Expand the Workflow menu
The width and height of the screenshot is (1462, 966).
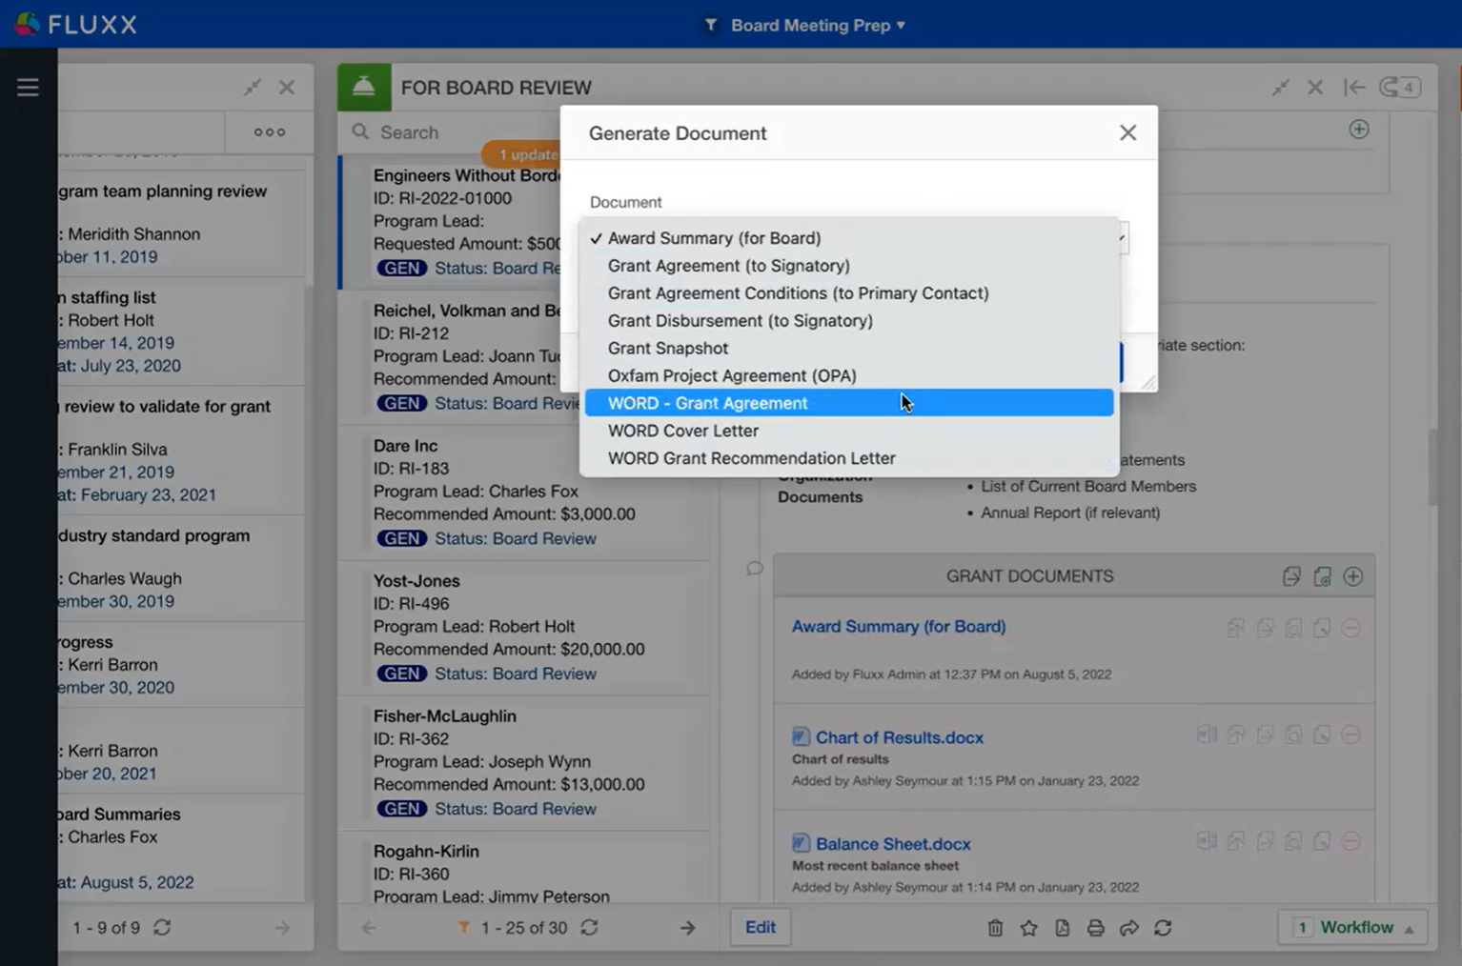pos(1352,928)
